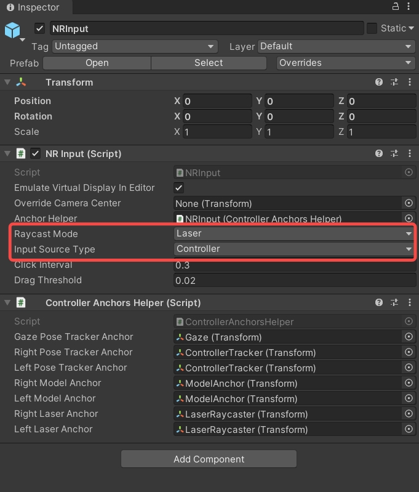419x492 pixels.
Task: Toggle the Static checkbox
Action: point(372,28)
